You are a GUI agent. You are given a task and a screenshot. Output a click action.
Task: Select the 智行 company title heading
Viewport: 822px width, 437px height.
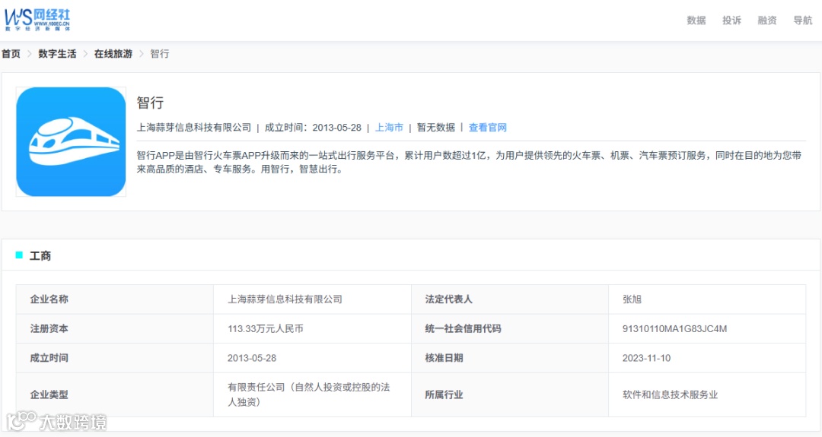151,103
